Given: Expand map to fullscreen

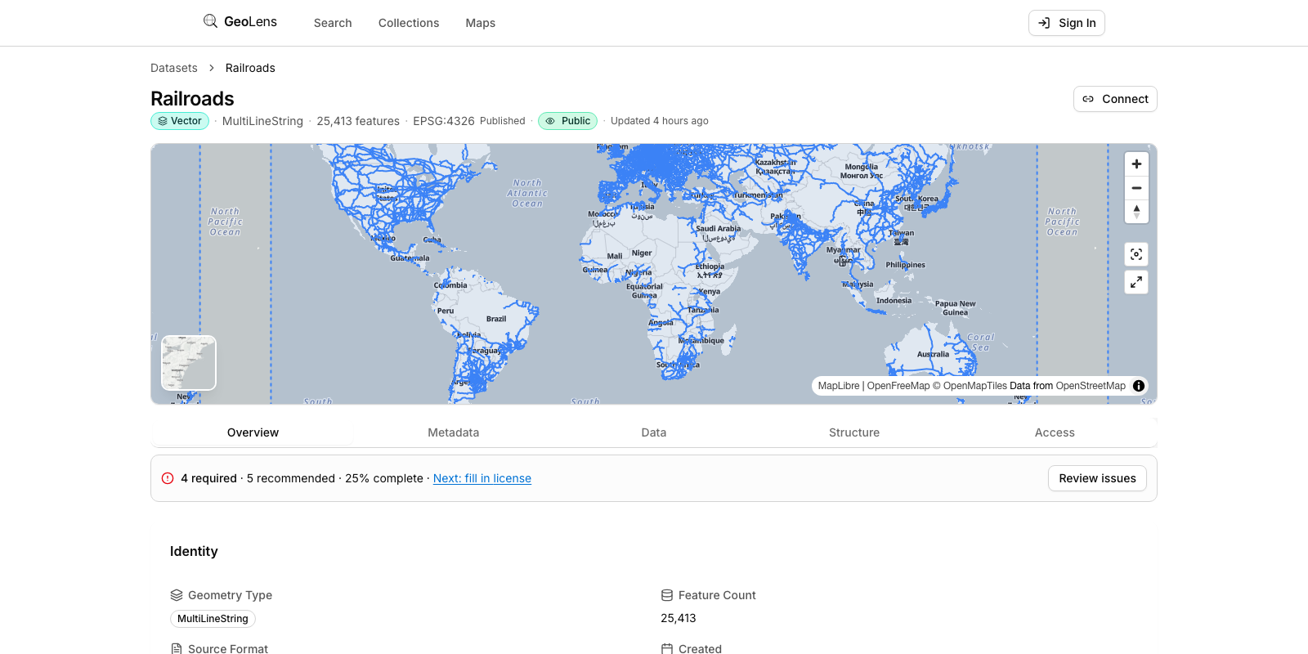Looking at the screenshot, I should (x=1136, y=282).
